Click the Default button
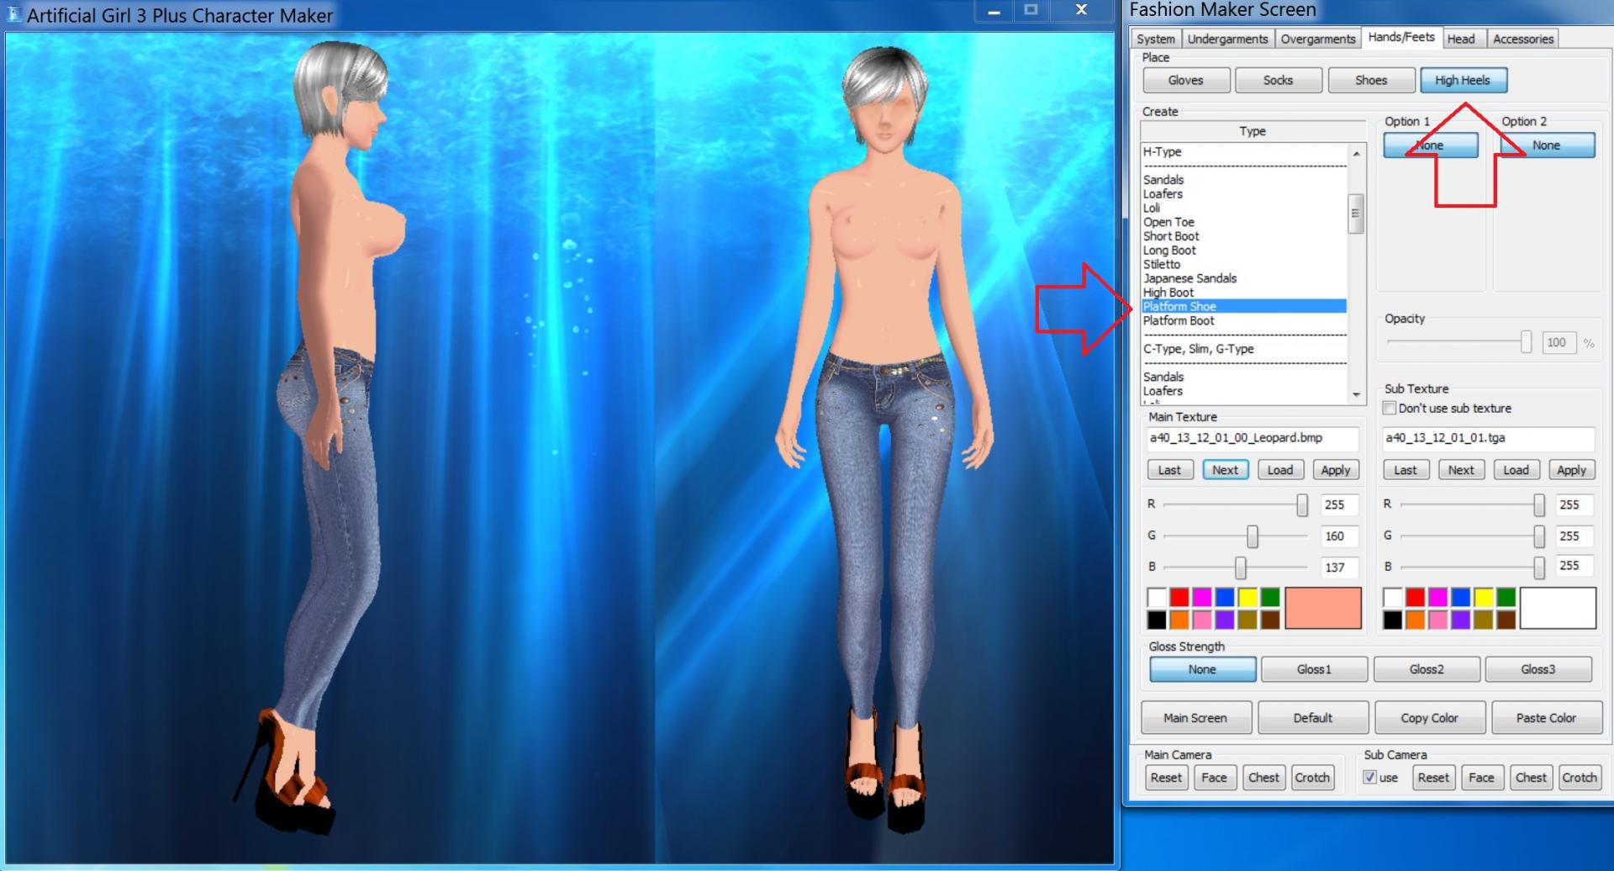Image resolution: width=1614 pixels, height=871 pixels. pyautogui.click(x=1313, y=718)
